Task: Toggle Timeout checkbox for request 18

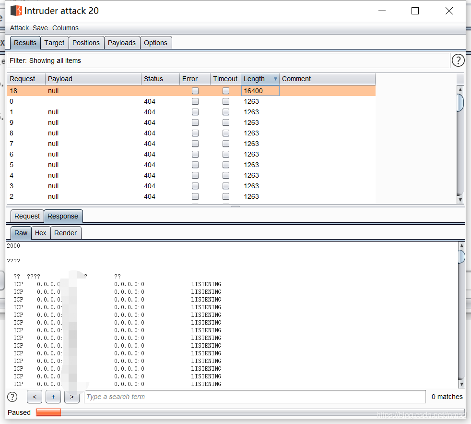Action: [x=226, y=90]
